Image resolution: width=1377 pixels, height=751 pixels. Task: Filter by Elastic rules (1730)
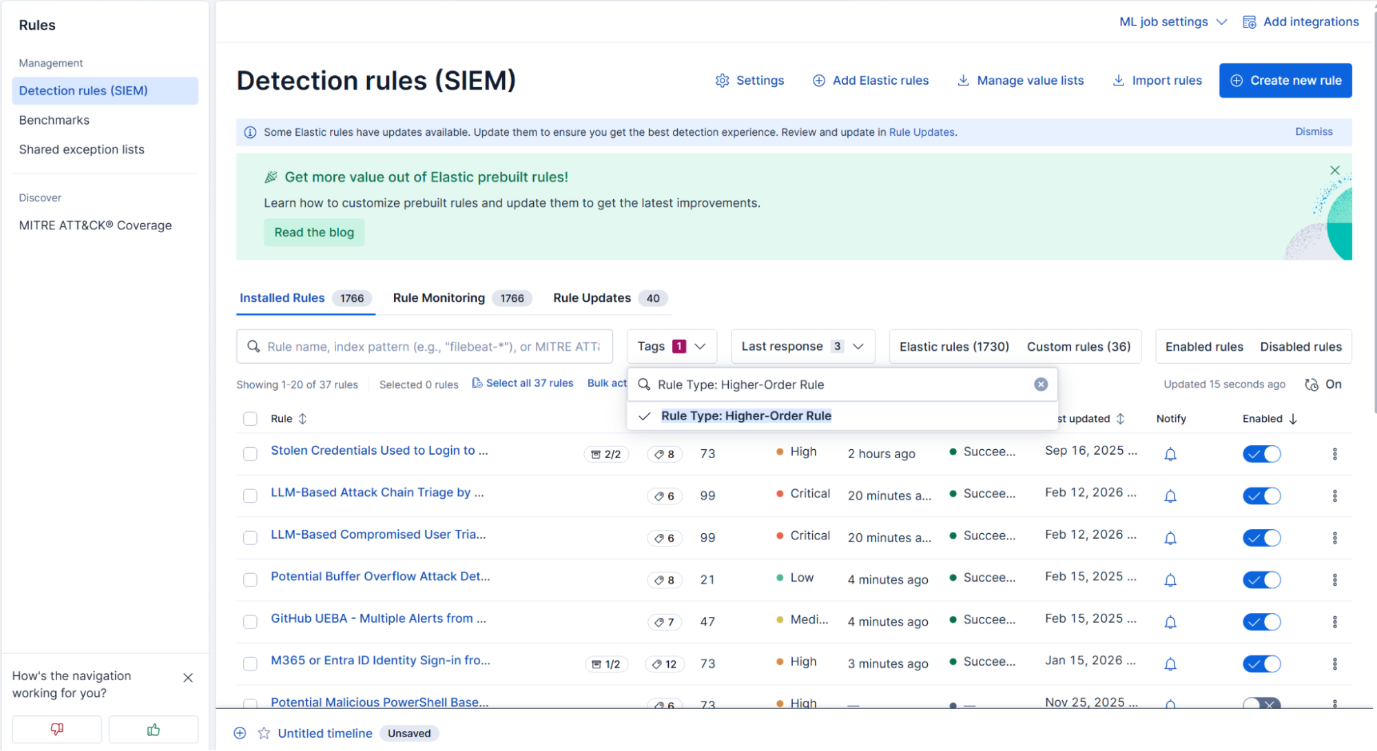coord(954,347)
